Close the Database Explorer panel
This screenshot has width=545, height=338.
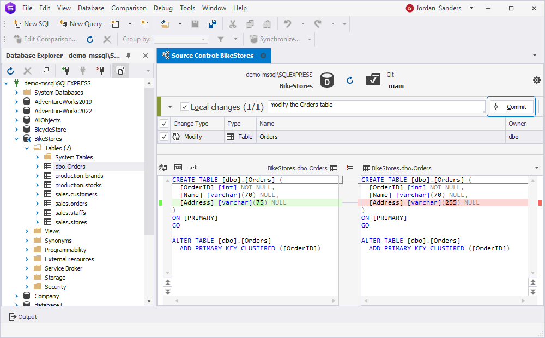click(146, 56)
